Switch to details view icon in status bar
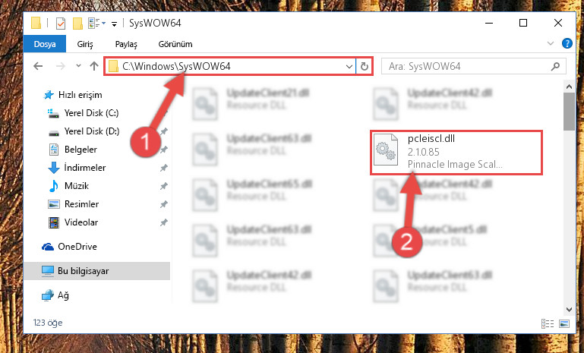The height and width of the screenshot is (353, 584). pyautogui.click(x=547, y=323)
